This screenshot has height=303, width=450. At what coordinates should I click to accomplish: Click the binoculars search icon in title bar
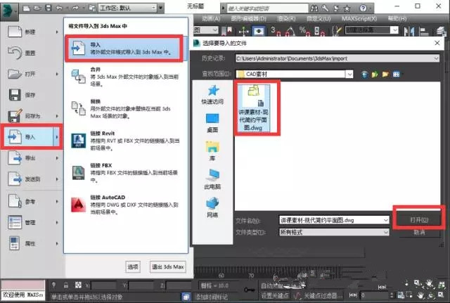[x=314, y=8]
